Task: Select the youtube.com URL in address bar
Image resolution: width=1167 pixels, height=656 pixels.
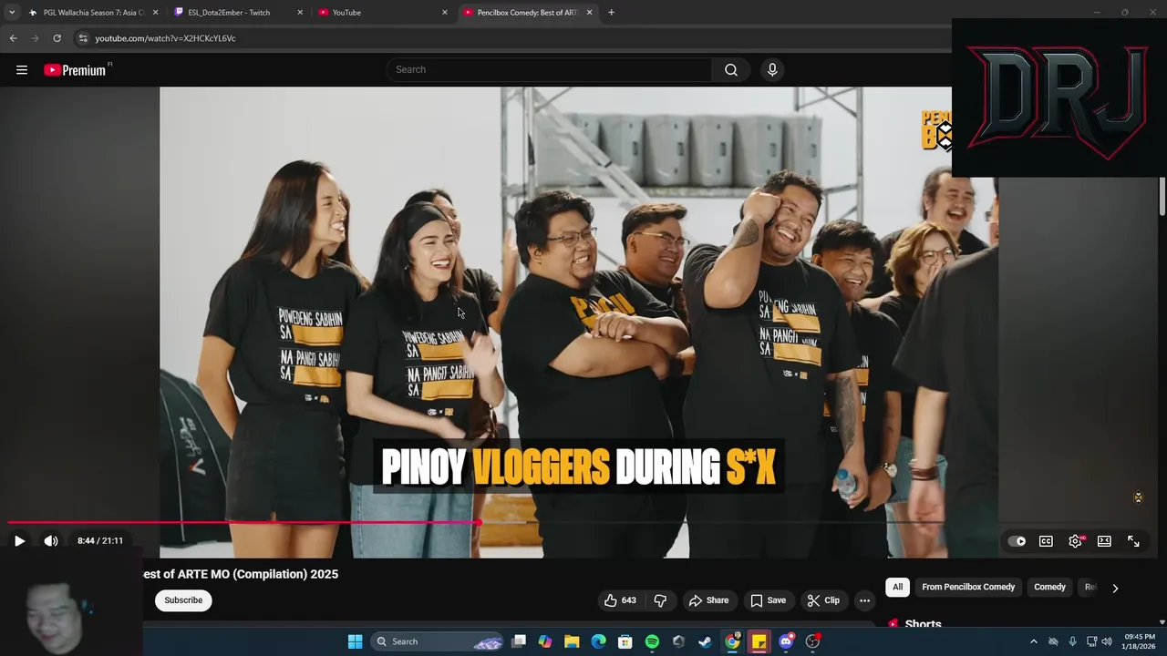Action: pos(165,38)
